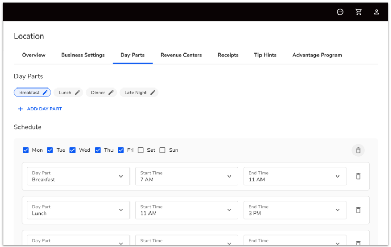Open End Time dropdown showing 3 PM
Image resolution: width=391 pixels, height=247 pixels.
pyautogui.click(x=294, y=210)
